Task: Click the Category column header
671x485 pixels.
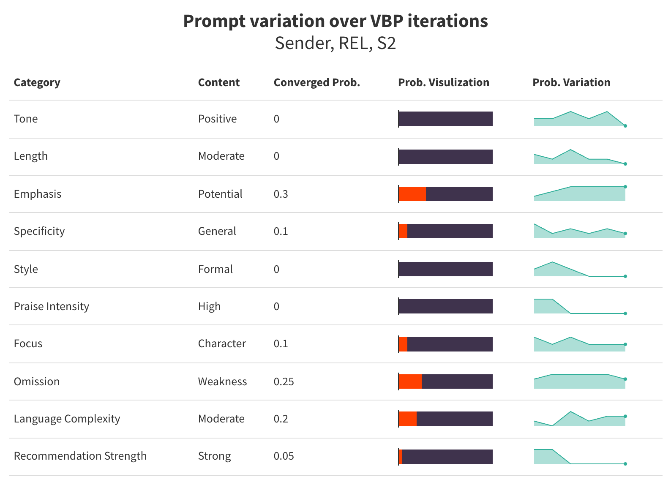Action: [37, 82]
